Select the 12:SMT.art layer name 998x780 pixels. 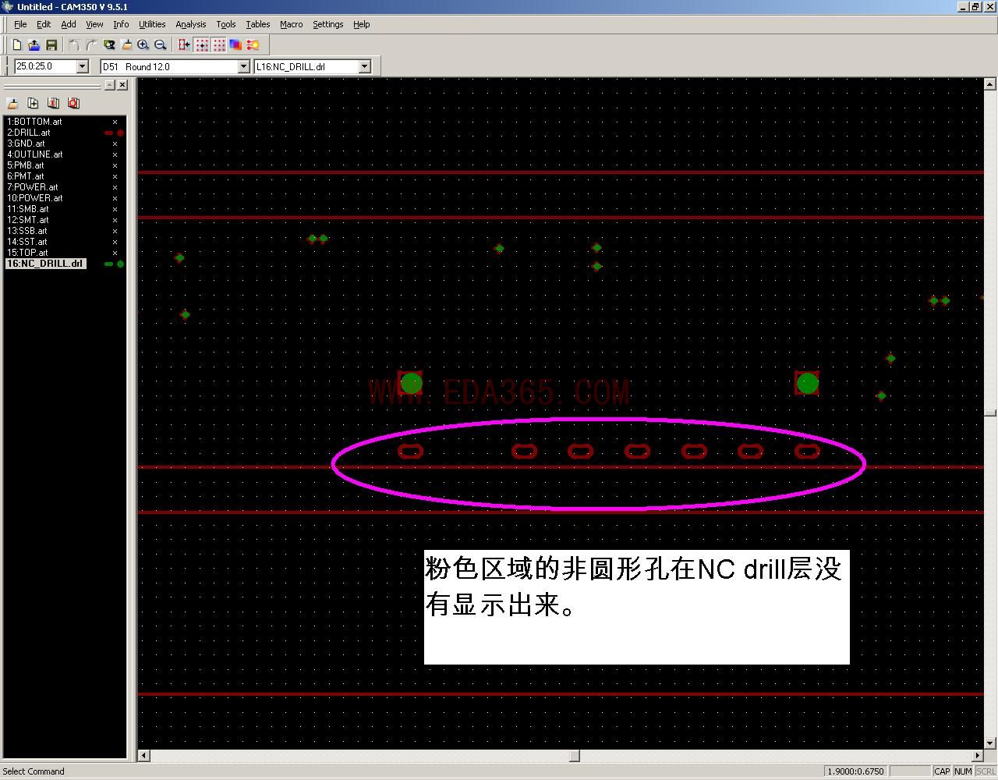click(x=28, y=220)
